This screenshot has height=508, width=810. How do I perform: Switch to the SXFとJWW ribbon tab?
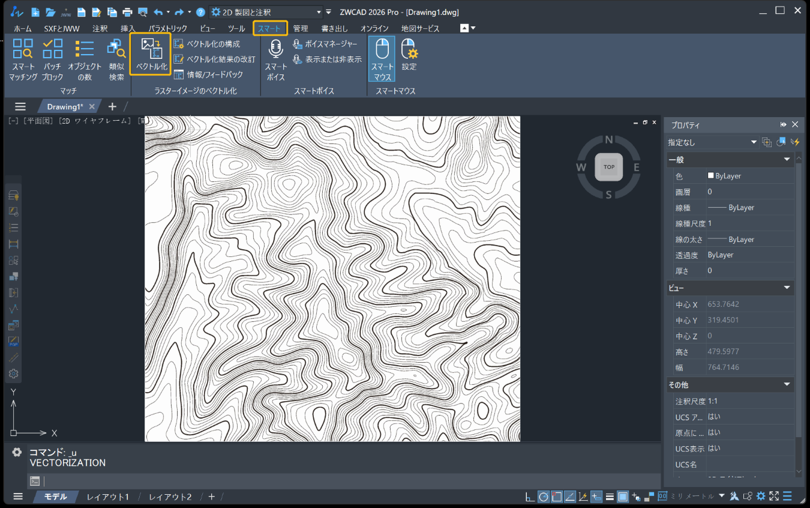(62, 28)
